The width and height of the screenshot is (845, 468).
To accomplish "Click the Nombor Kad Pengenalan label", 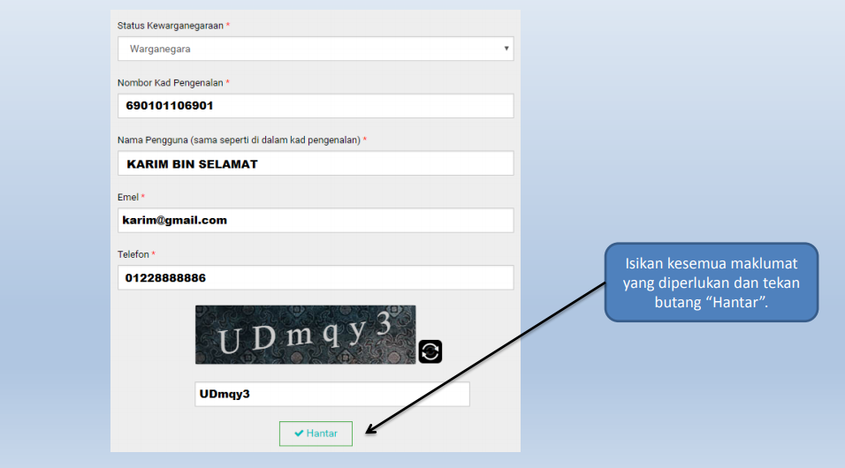I will [170, 83].
